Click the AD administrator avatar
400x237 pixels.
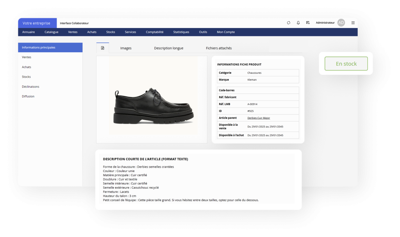coord(341,23)
